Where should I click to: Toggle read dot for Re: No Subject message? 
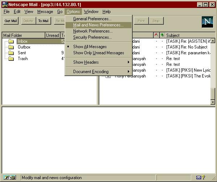point(162,47)
